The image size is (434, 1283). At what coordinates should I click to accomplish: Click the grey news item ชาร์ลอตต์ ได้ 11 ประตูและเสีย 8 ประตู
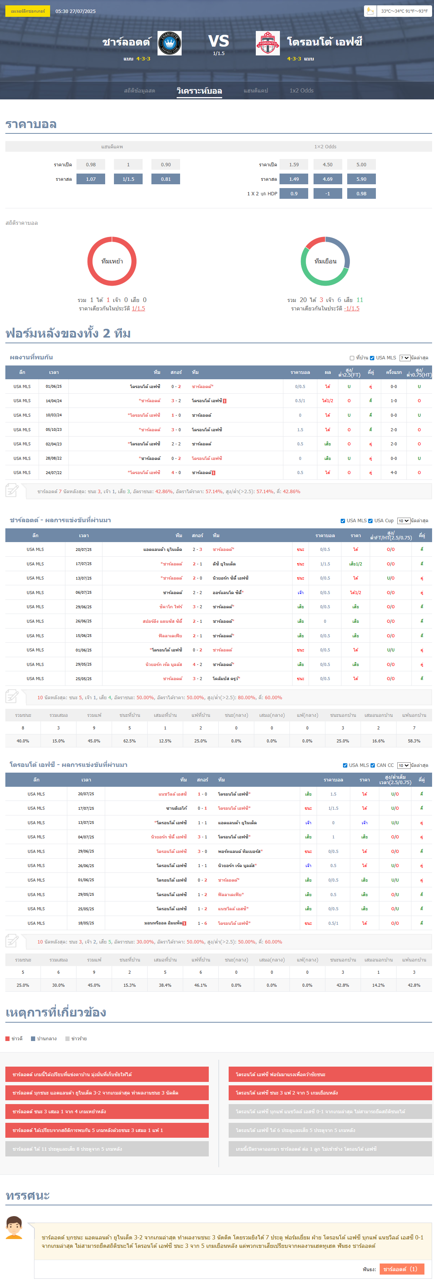pos(107,1149)
